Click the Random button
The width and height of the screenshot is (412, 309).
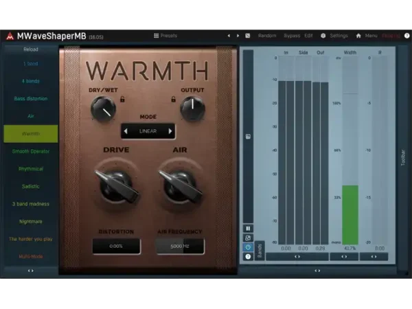[x=267, y=36]
